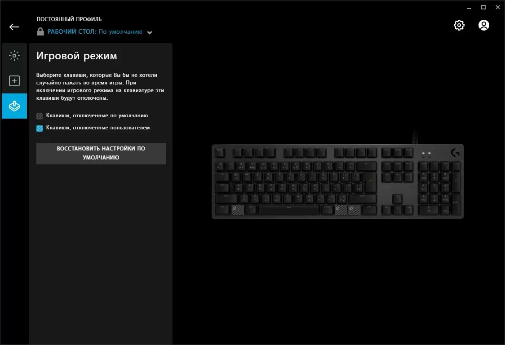Click the Logitech G logo on keyboard
This screenshot has width=505, height=345.
455,153
